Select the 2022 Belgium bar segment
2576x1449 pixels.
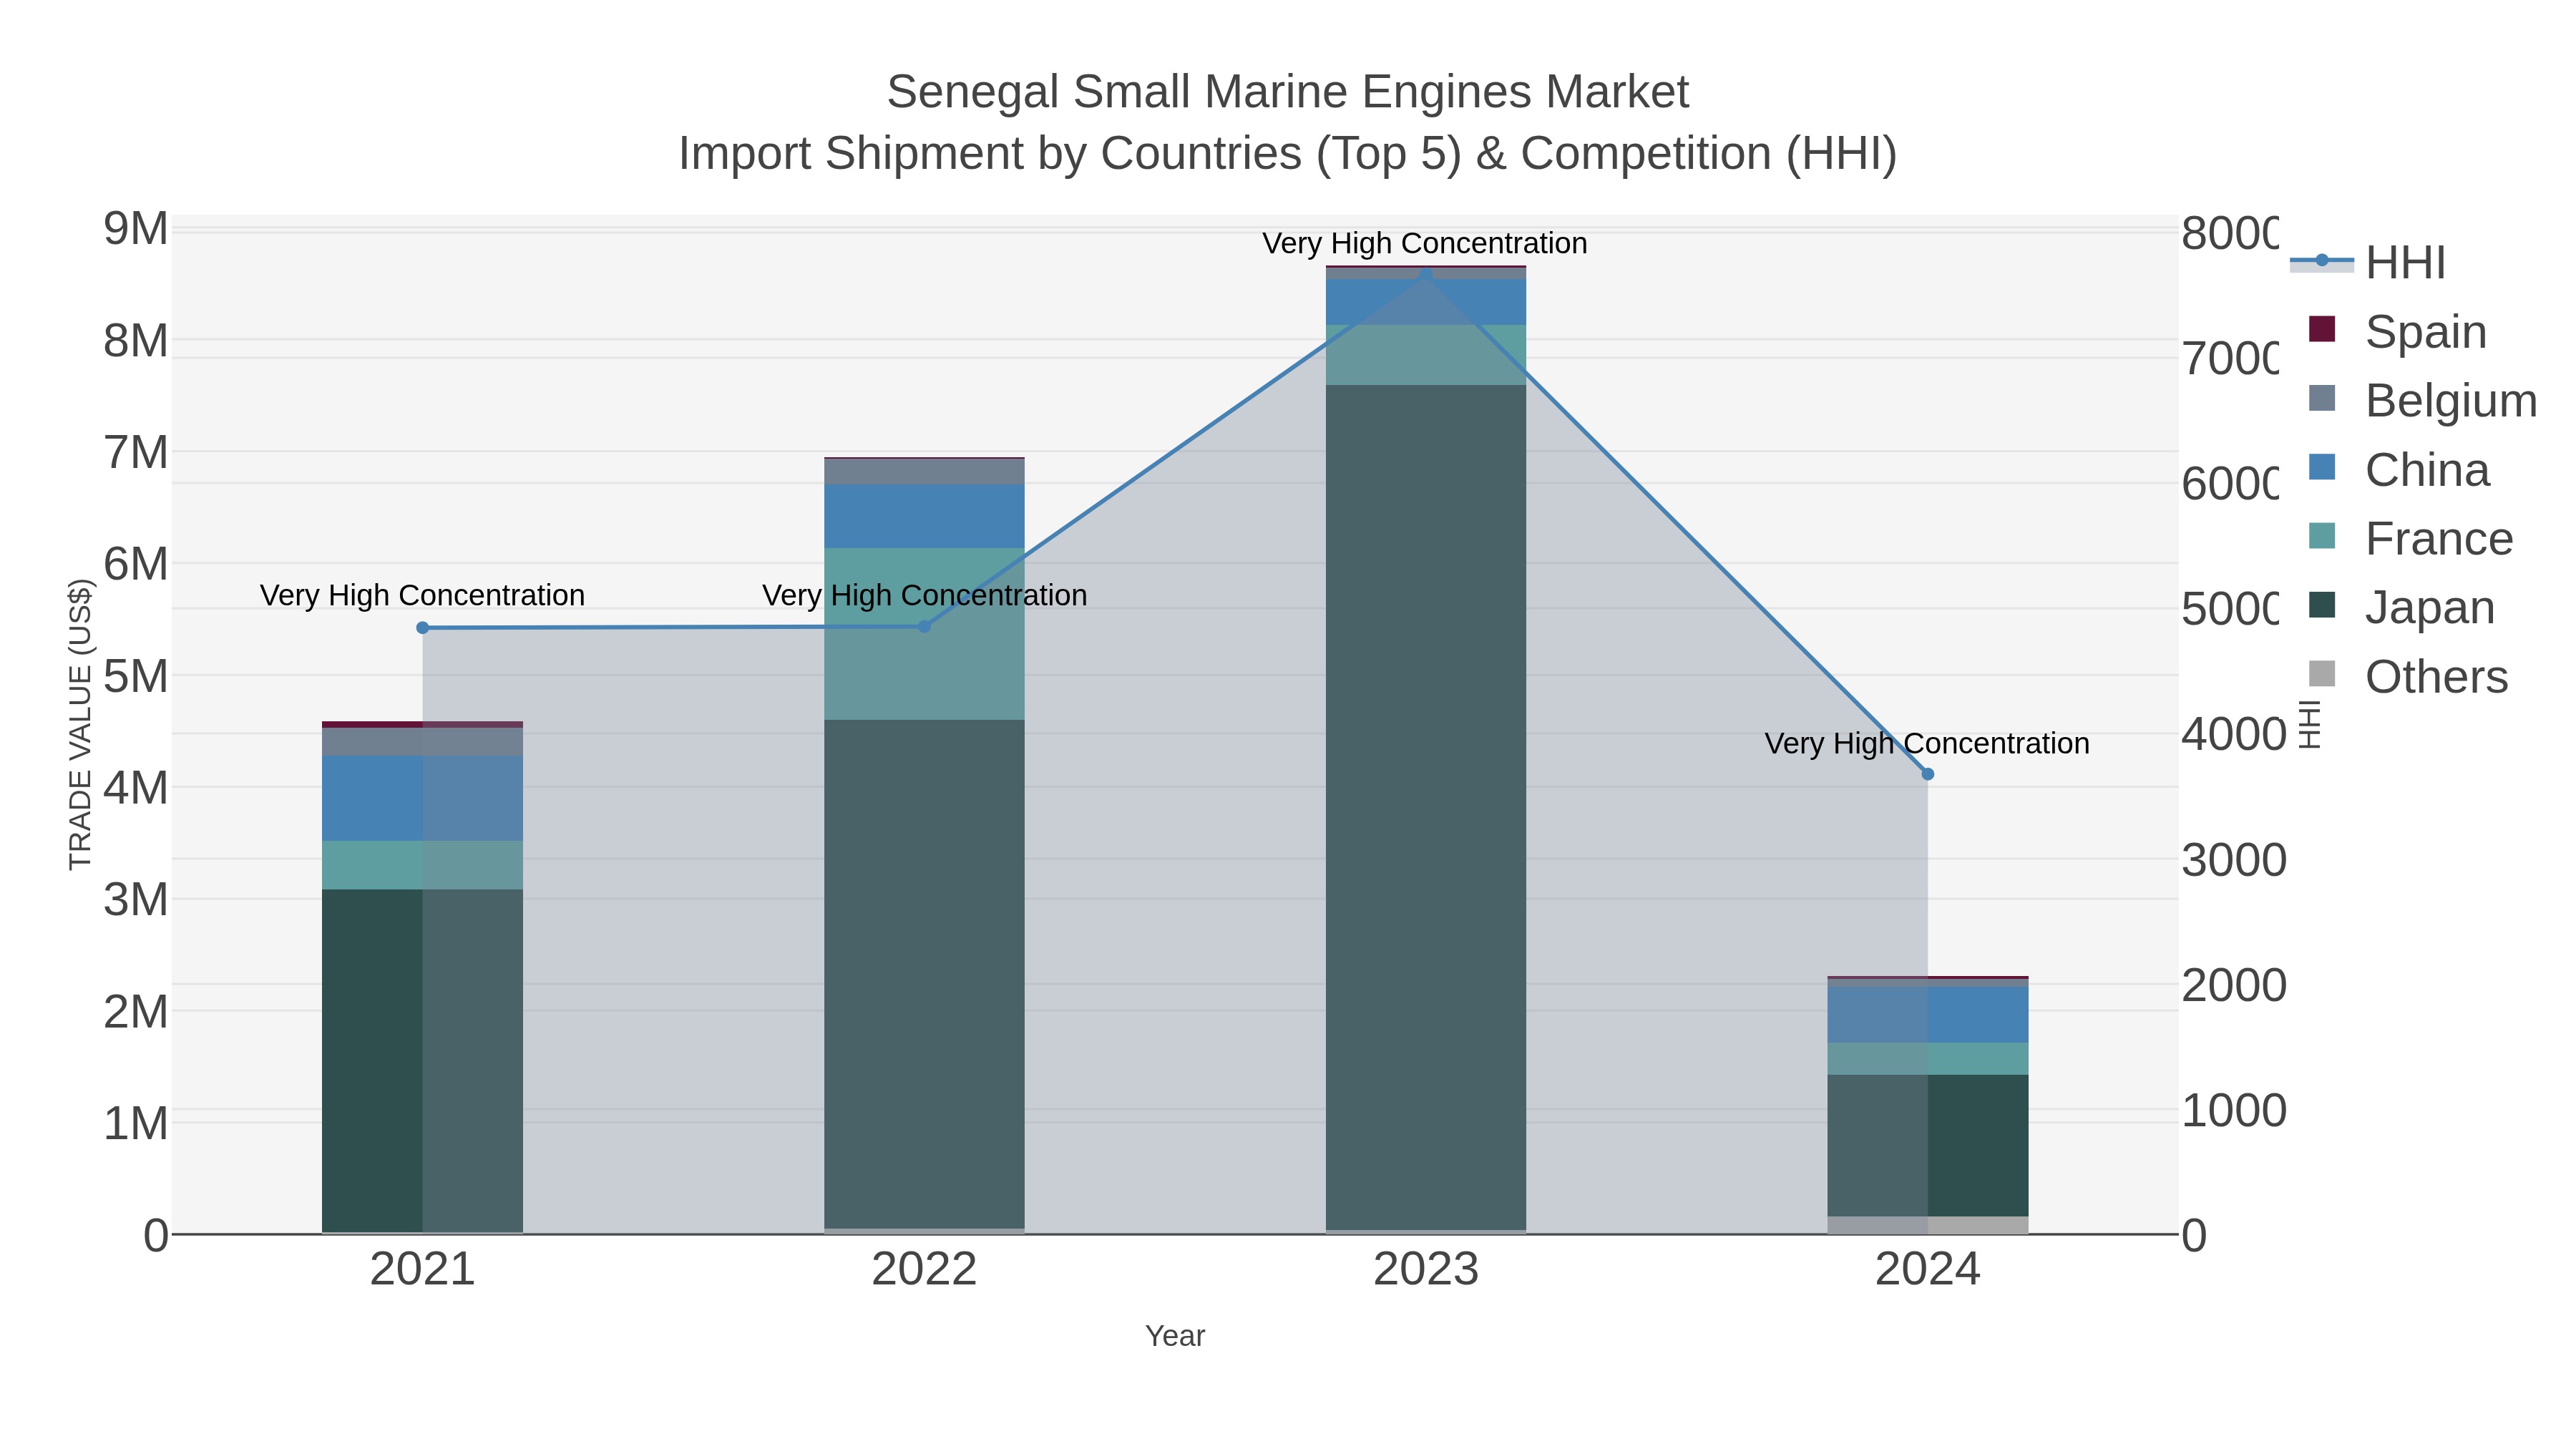pyautogui.click(x=924, y=472)
